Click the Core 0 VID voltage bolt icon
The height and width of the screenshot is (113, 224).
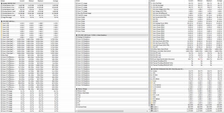2,23
